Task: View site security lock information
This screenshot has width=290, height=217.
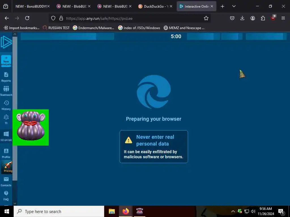Action: (61, 18)
